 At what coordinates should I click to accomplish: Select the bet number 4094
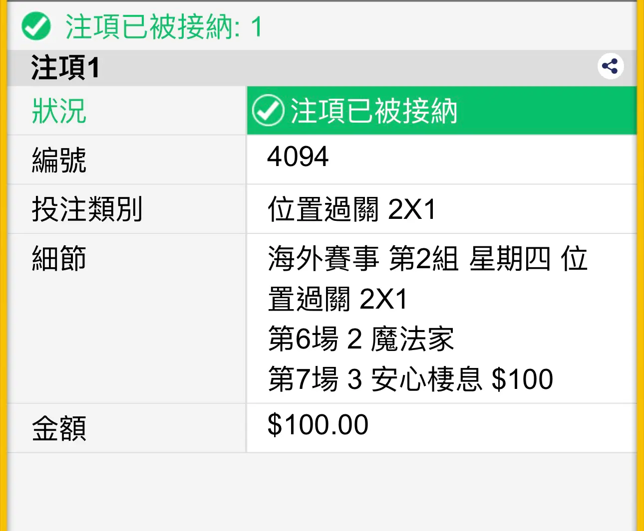[x=298, y=157]
